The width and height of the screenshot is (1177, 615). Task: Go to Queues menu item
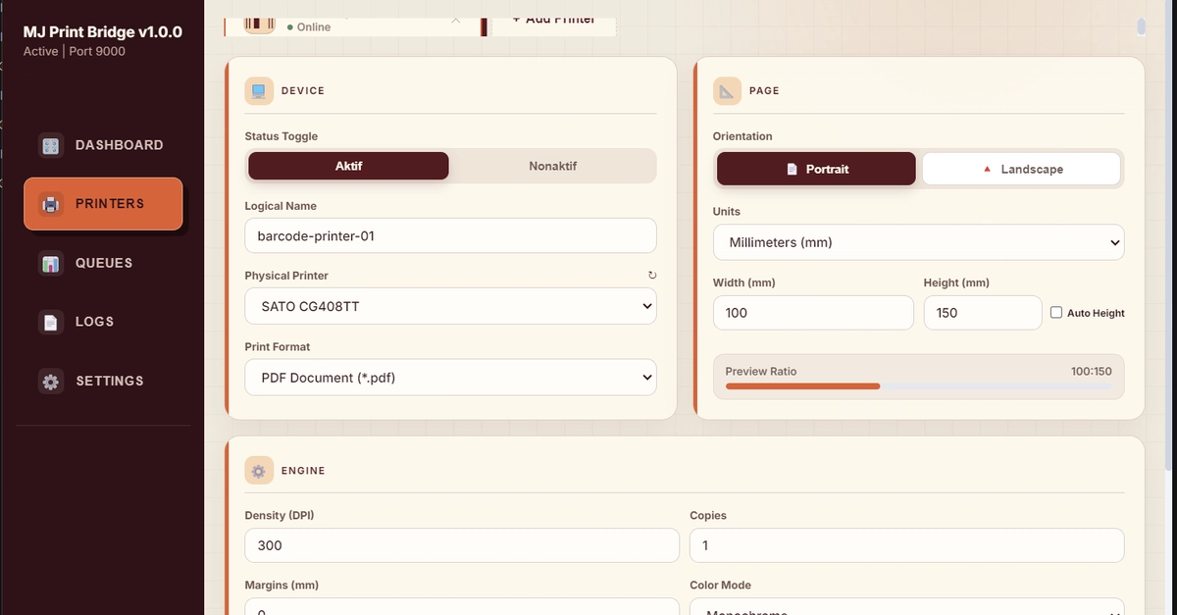coord(103,263)
